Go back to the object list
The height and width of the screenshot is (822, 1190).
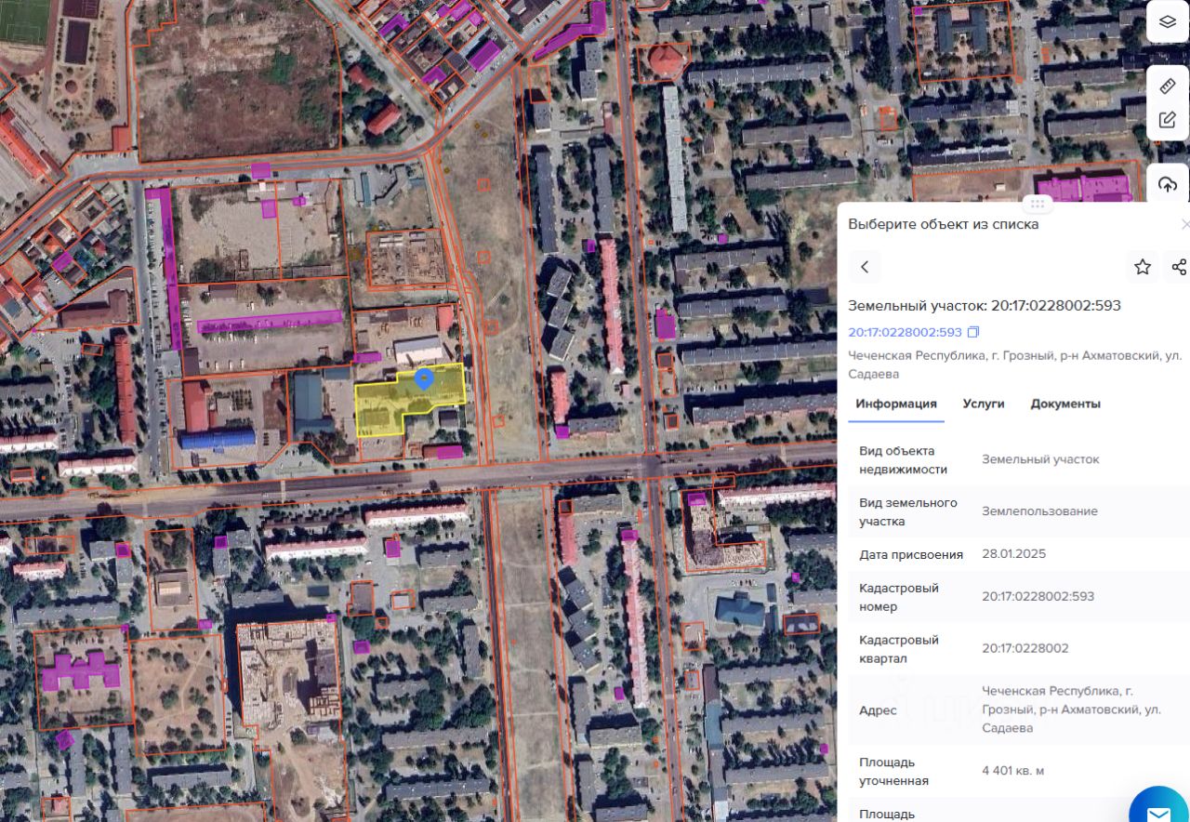coord(865,267)
